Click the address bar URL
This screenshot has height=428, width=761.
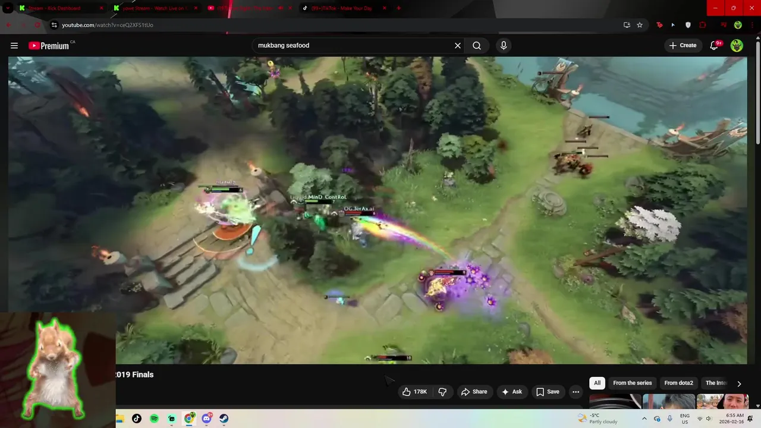(107, 25)
